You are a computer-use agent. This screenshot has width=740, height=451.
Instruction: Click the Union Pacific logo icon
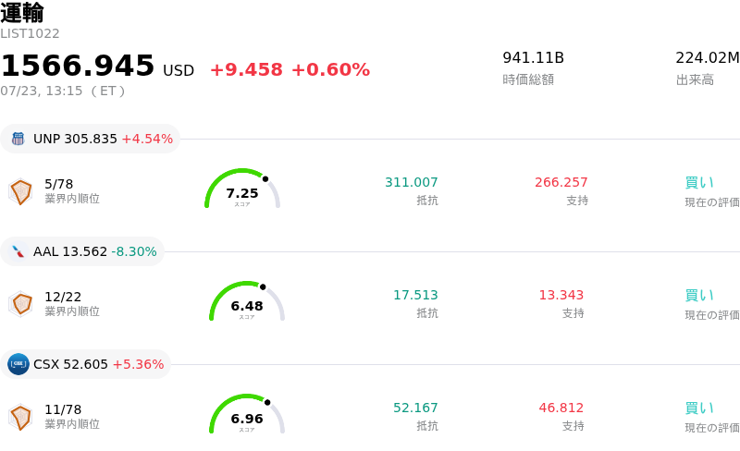(x=18, y=139)
